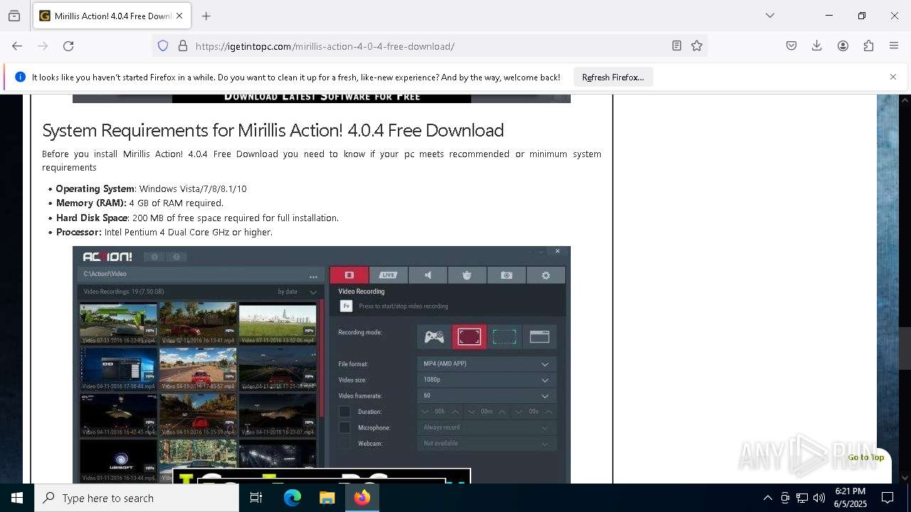Click the Refresh Firefox... button
The height and width of the screenshot is (512, 911).
(x=613, y=77)
